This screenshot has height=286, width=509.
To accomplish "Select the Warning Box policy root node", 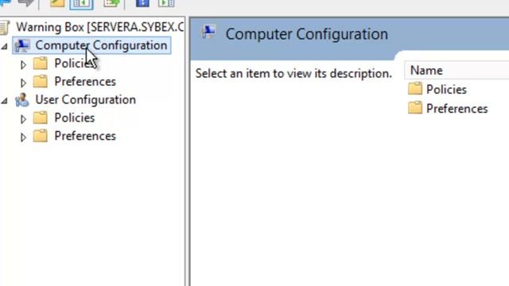I will pyautogui.click(x=99, y=27).
